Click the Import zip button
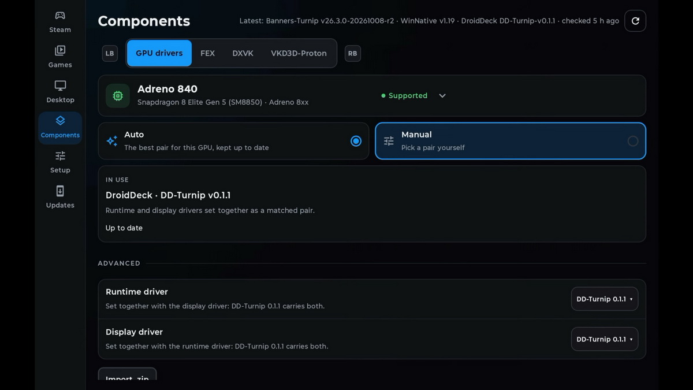 click(127, 374)
